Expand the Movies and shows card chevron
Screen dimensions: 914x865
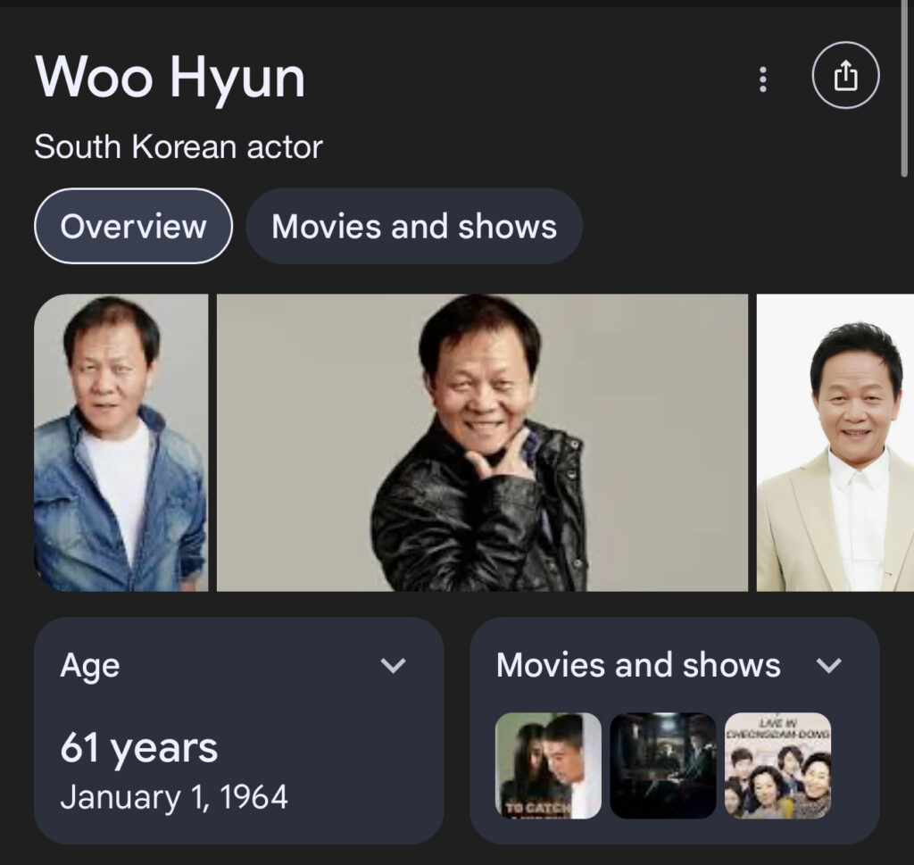pos(828,665)
